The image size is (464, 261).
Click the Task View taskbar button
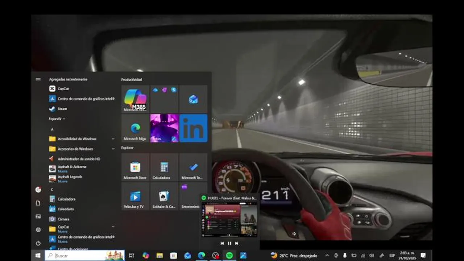132,256
